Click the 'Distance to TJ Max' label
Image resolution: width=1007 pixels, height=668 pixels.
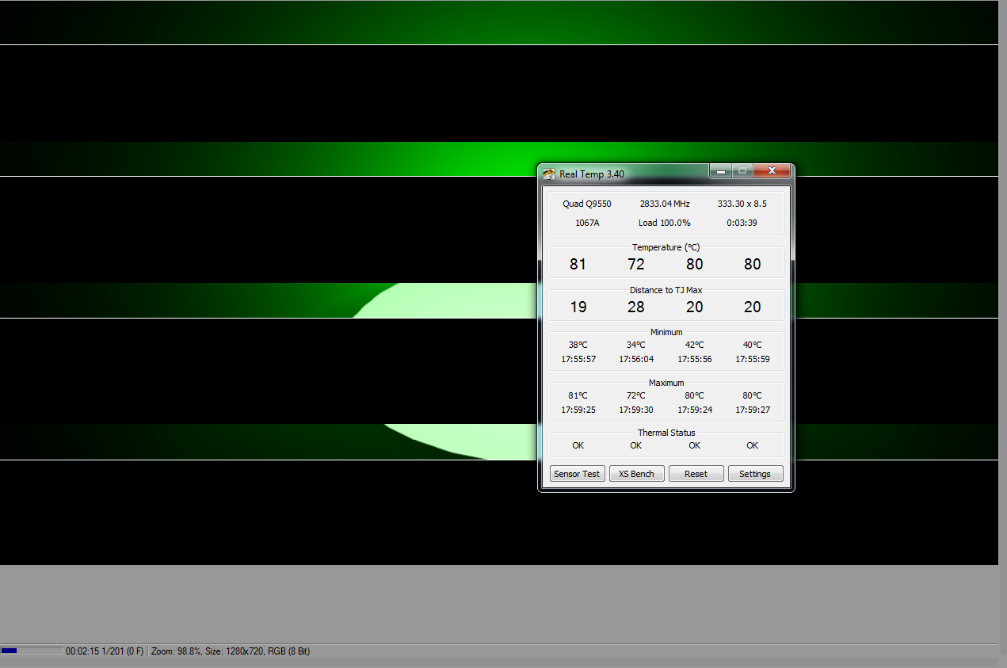[666, 290]
